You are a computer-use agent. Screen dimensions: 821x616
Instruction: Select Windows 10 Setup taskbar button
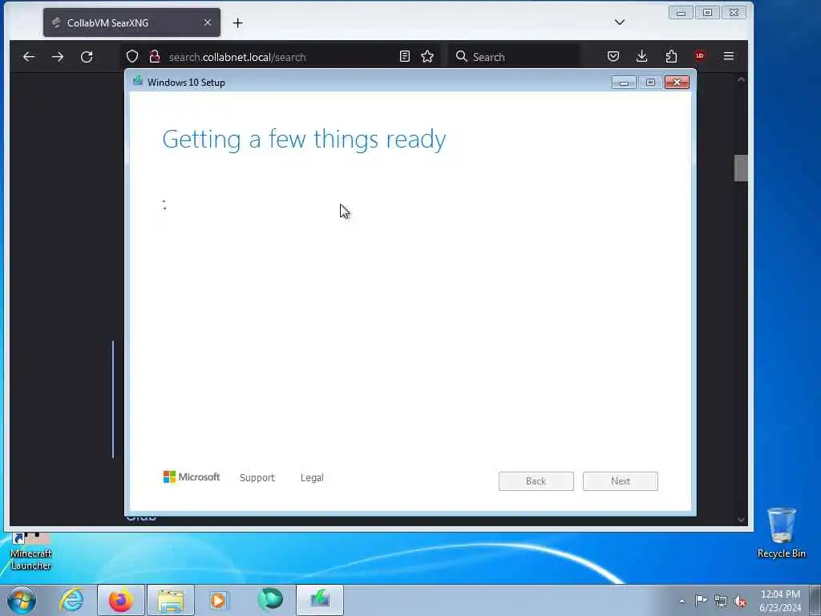click(x=320, y=600)
